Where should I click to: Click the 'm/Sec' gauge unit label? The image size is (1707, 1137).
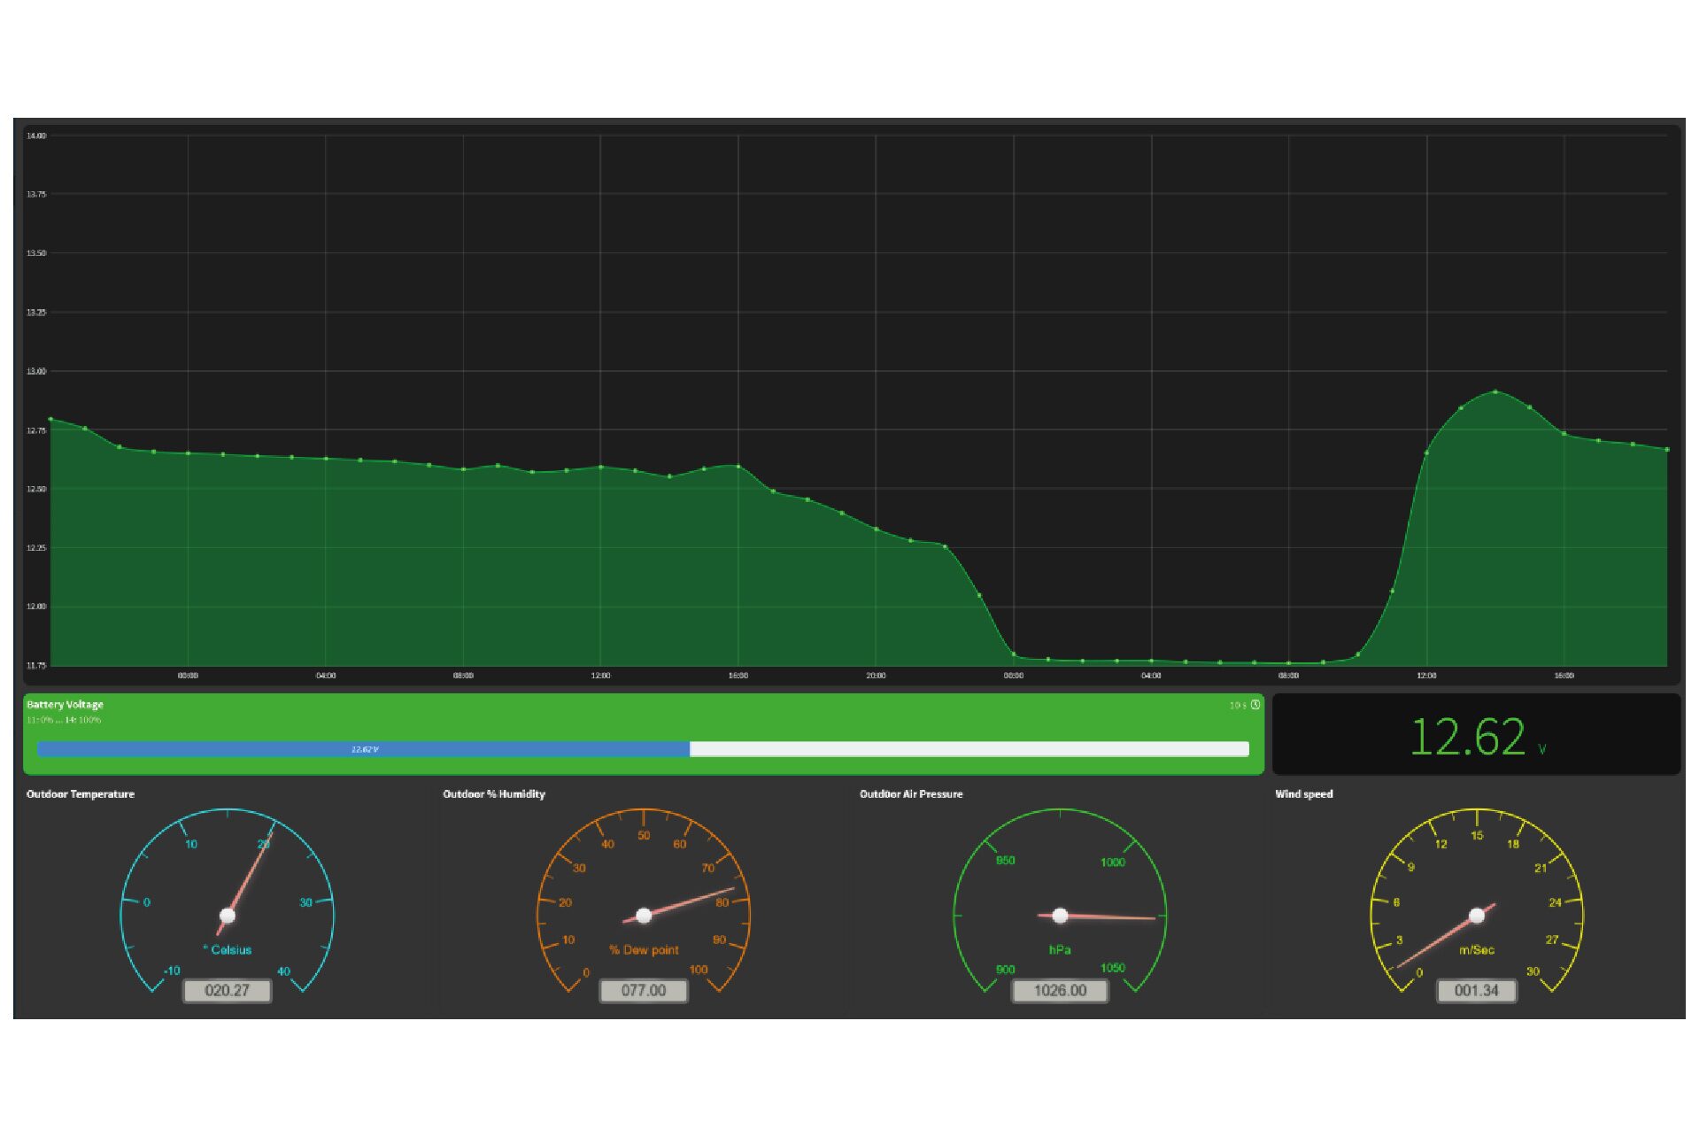point(1477,950)
